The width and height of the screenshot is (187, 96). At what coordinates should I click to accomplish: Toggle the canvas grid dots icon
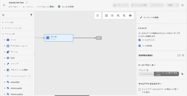(x=106, y=15)
